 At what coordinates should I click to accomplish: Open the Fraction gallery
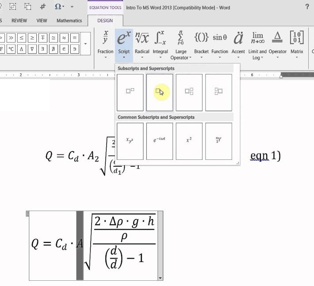click(105, 45)
